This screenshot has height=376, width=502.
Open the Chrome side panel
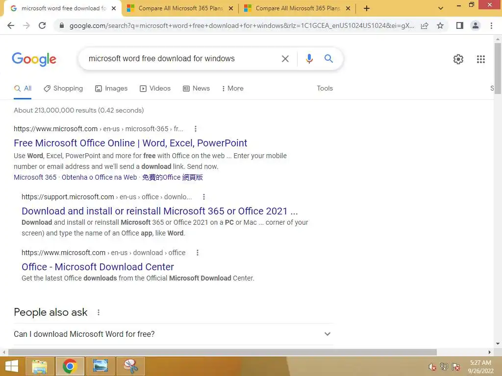click(460, 25)
